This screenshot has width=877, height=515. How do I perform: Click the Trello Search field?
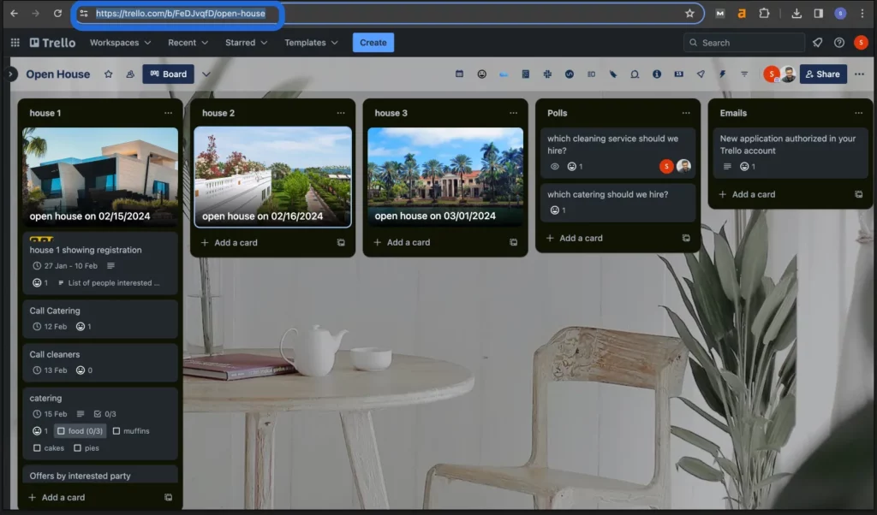click(x=744, y=43)
